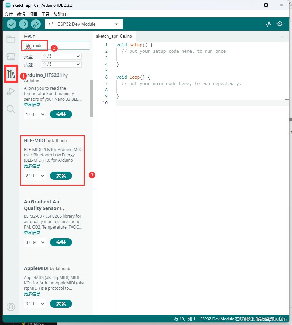This screenshot has width=292, height=325.
Task: Click line number 6 in the gutter
Action: coord(106,77)
